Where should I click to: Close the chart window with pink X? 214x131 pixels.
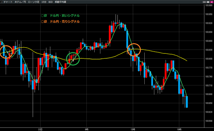coord(211,2)
